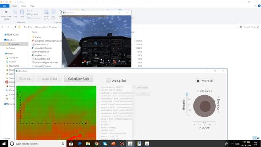
Task: Select Quick access in the navigation pane
Action: point(13,35)
